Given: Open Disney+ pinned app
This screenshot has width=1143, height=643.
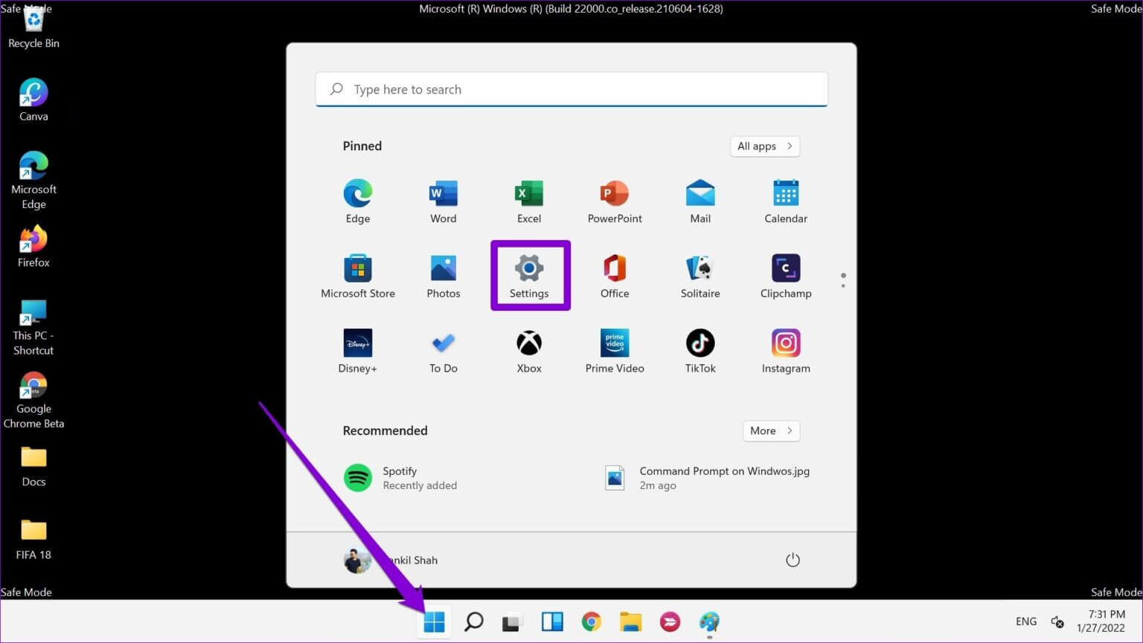Looking at the screenshot, I should pyautogui.click(x=358, y=352).
